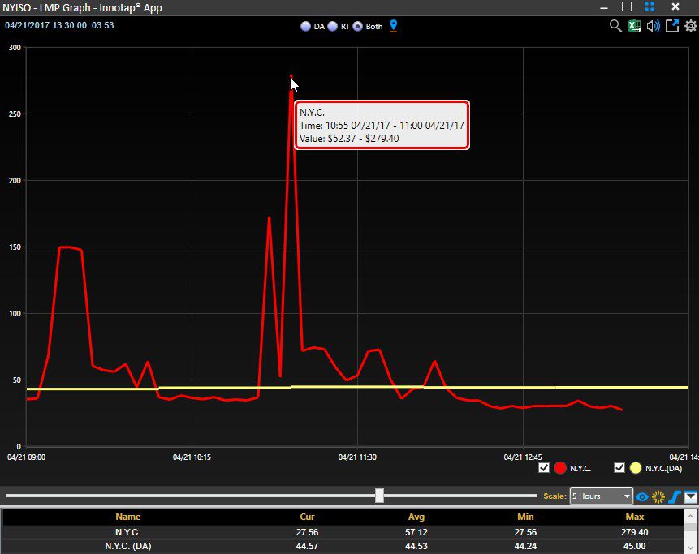The image size is (699, 554).
Task: Click the red peak data point
Action: click(291, 76)
